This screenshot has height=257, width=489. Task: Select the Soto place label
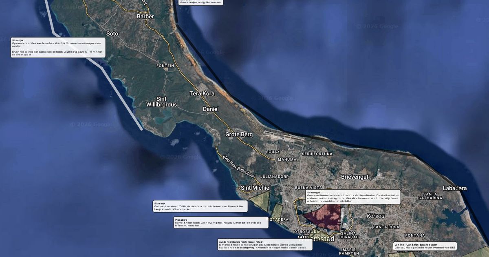coord(112,33)
